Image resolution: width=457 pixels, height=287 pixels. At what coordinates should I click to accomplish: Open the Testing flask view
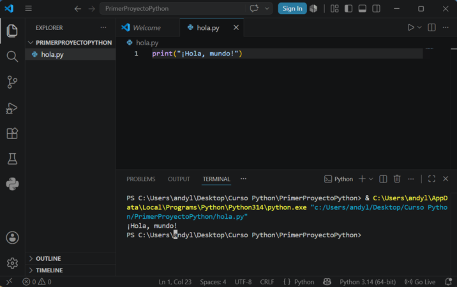point(12,159)
